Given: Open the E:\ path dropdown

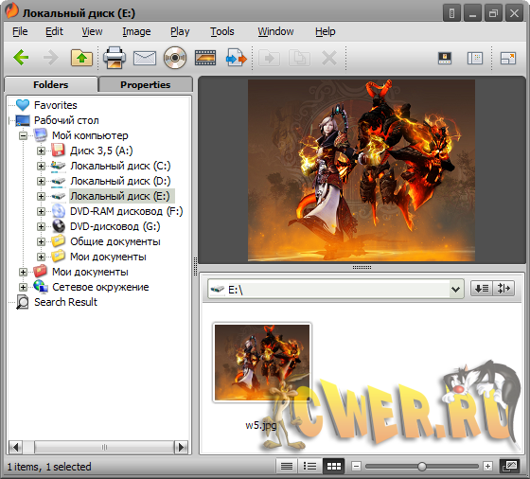Looking at the screenshot, I should pyautogui.click(x=455, y=290).
